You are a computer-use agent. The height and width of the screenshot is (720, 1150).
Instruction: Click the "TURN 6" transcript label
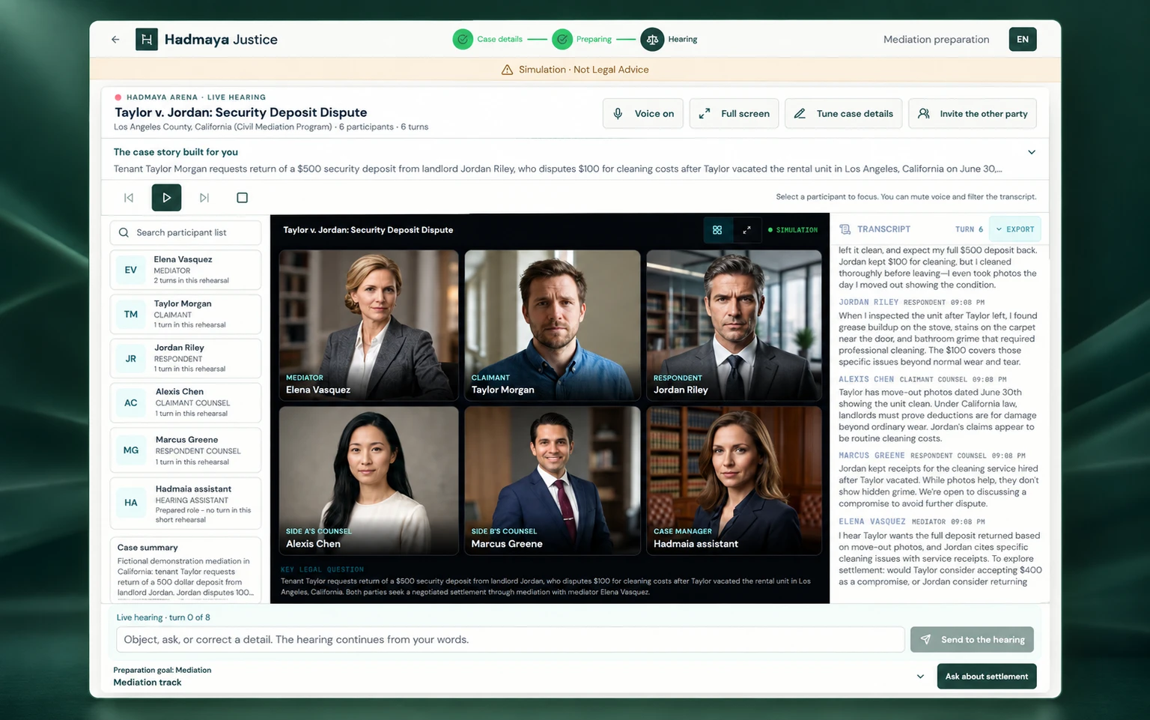click(x=970, y=229)
